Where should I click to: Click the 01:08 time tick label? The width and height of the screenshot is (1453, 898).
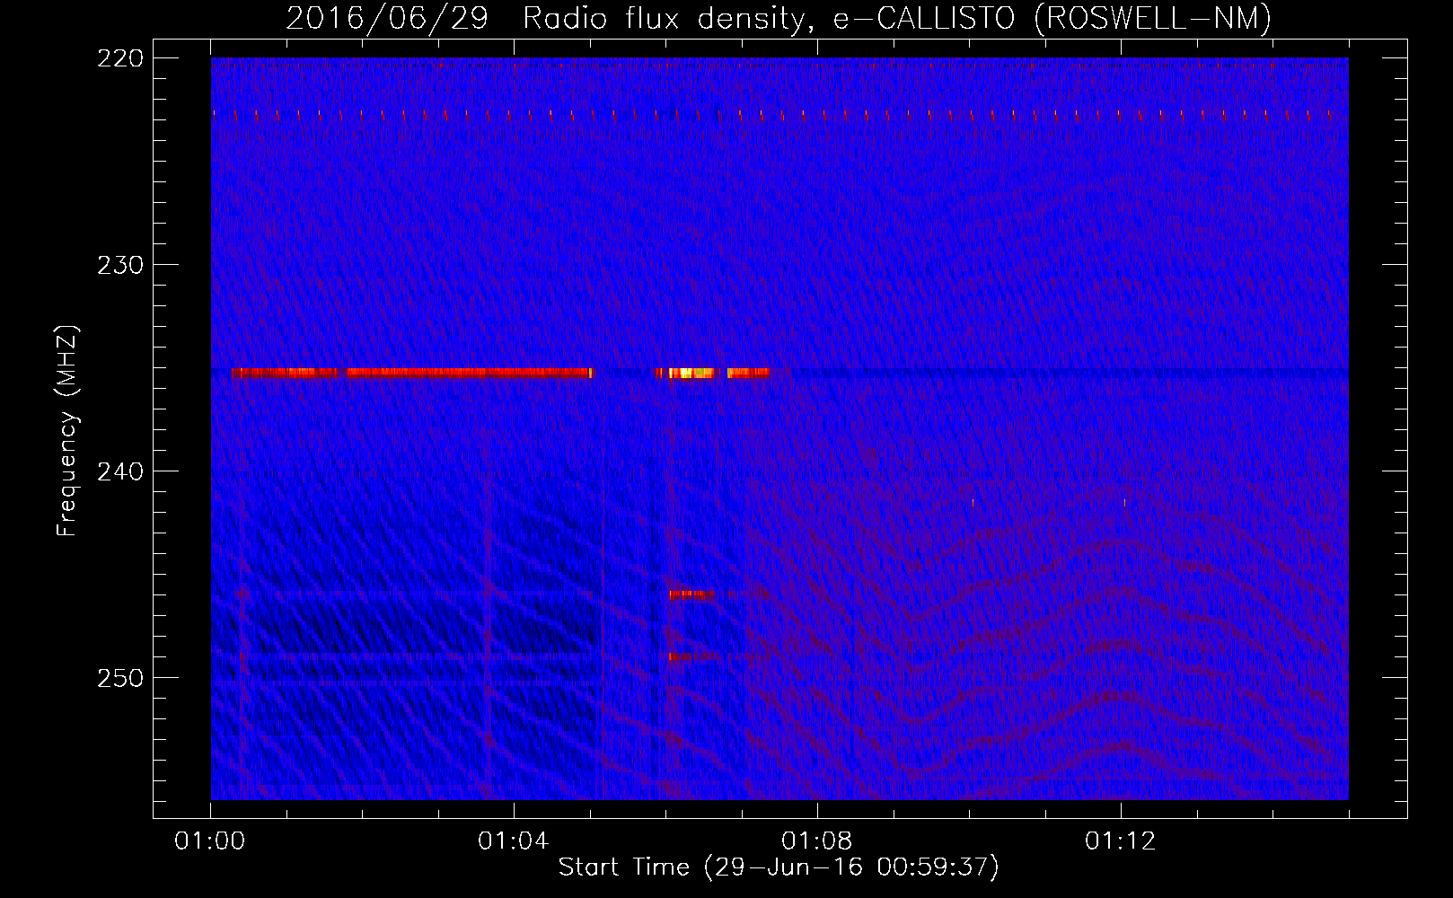tap(817, 841)
